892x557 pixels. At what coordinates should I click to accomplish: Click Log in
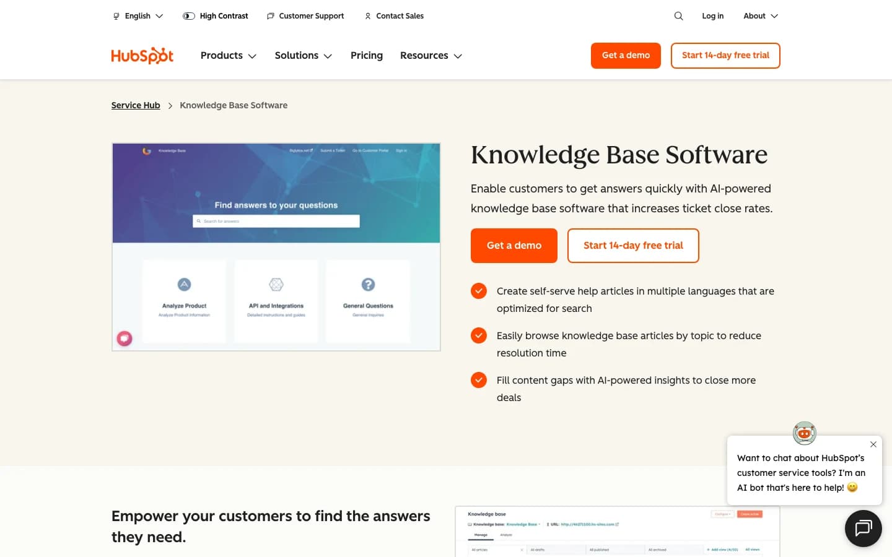tap(712, 16)
